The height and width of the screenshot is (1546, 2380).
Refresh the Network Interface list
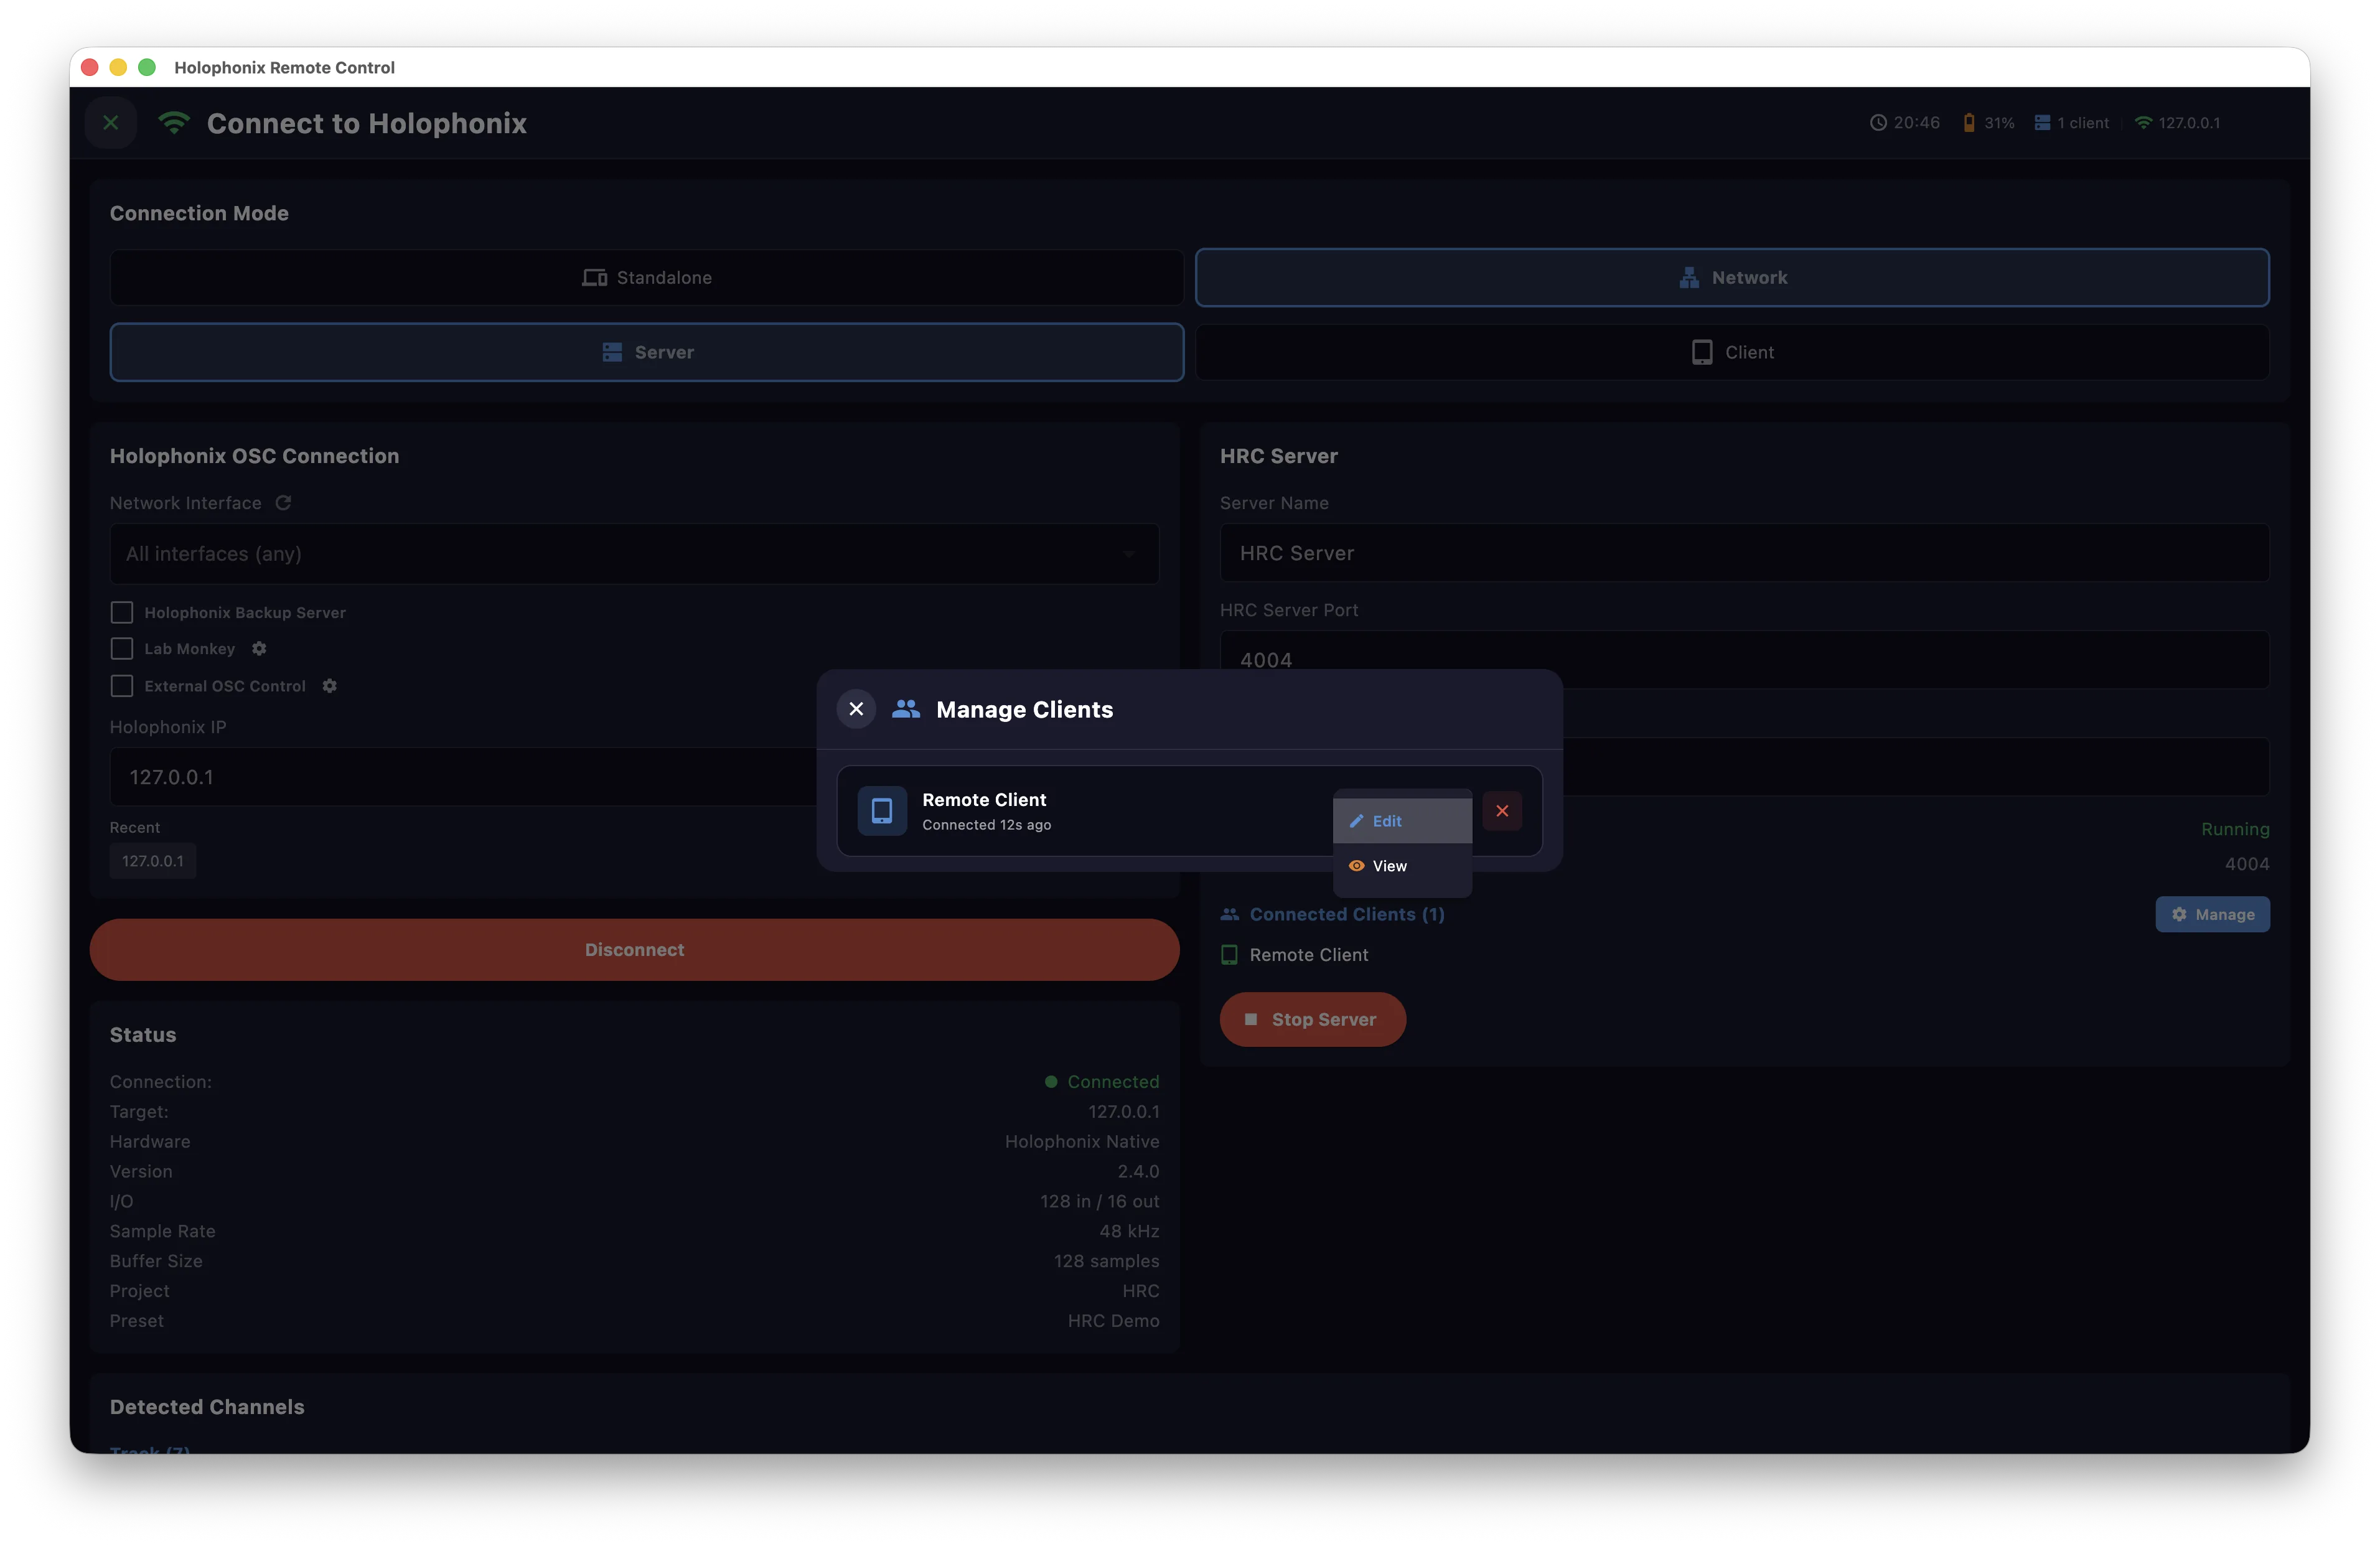click(x=283, y=503)
